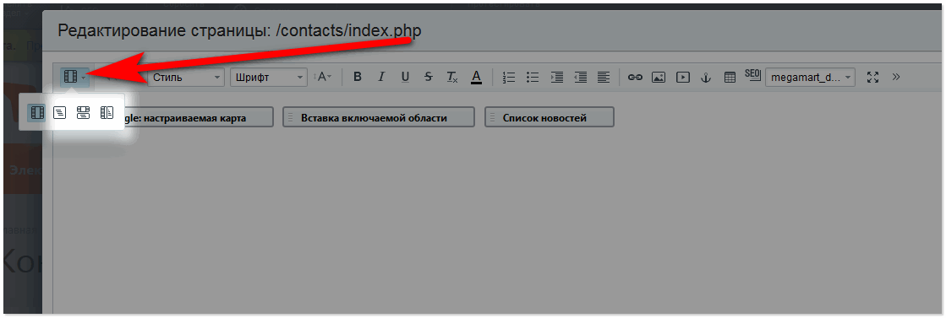This screenshot has height=318, width=946.
Task: Insert a numbered list
Action: click(x=509, y=77)
